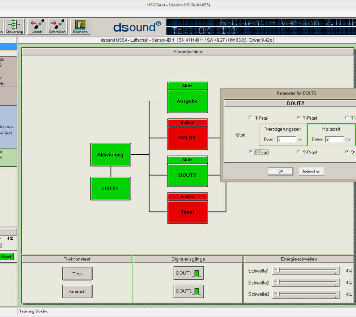Select '0'-Pegel radio below Verzögerungszeit
The width and height of the screenshot is (356, 317).
point(299,152)
